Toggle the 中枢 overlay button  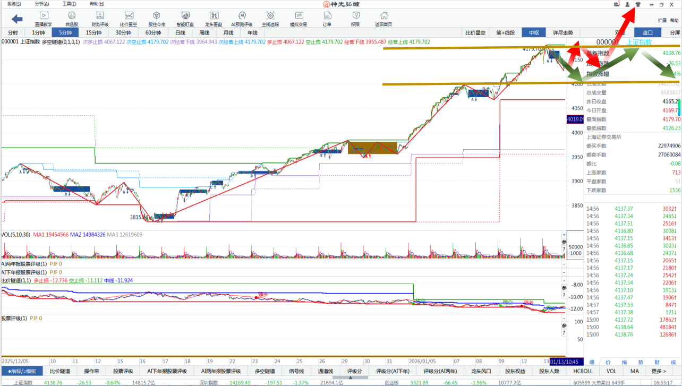533,32
